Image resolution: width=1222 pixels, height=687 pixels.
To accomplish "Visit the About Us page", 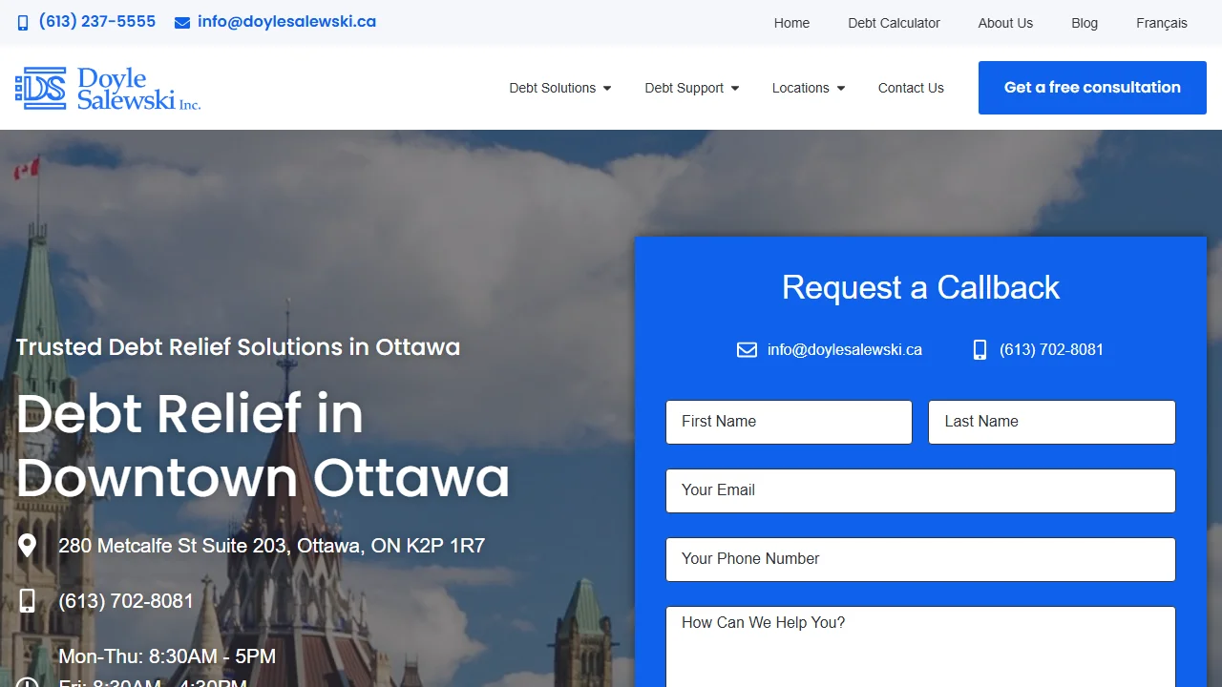I will [1005, 23].
